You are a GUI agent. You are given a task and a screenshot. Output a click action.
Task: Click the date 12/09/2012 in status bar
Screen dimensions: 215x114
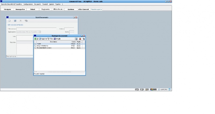[x=164, y=90]
